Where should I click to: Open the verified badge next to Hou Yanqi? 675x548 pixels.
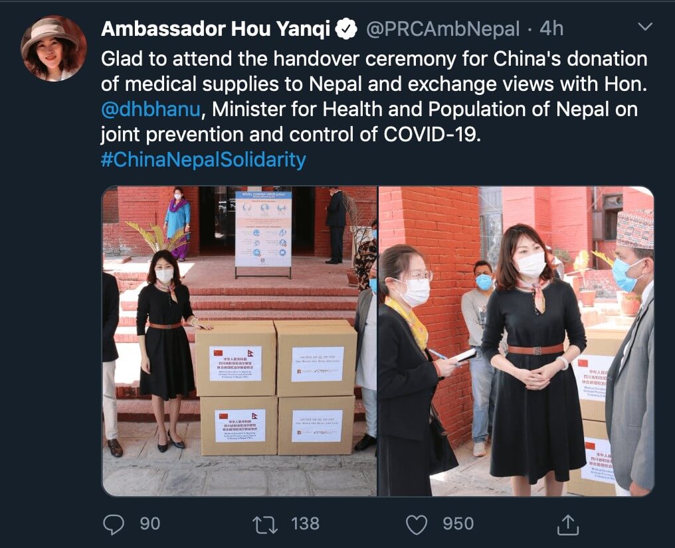(347, 29)
